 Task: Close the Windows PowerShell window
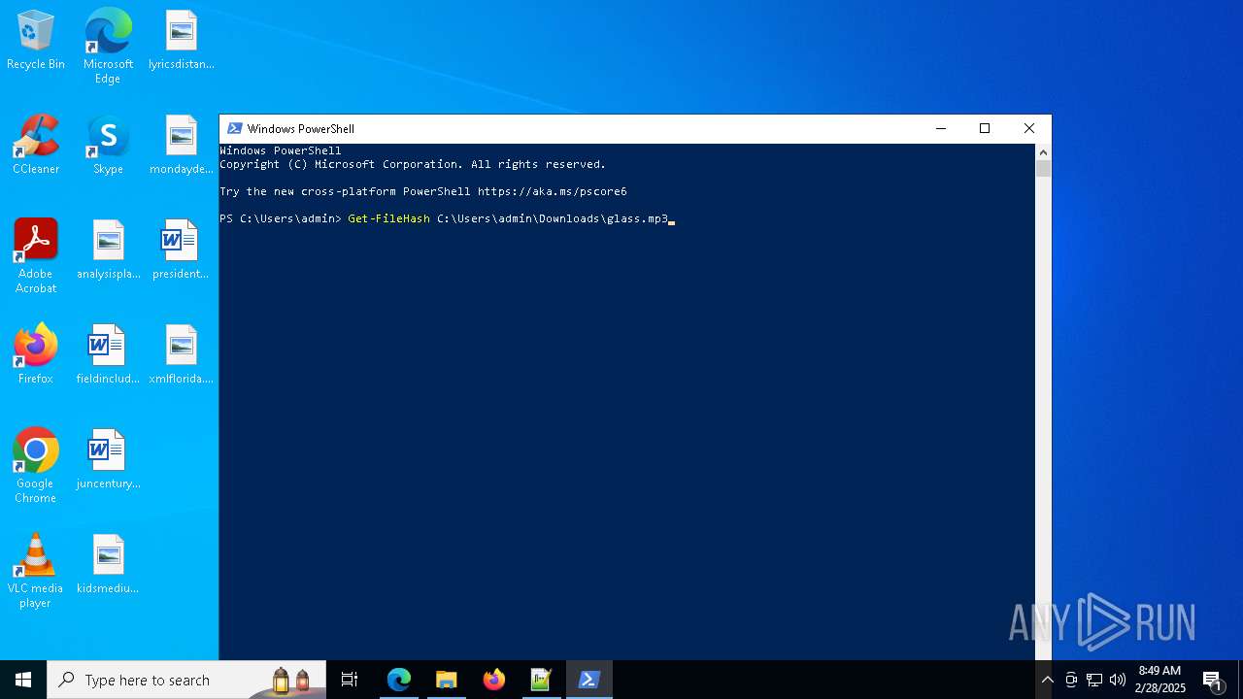click(x=1029, y=128)
